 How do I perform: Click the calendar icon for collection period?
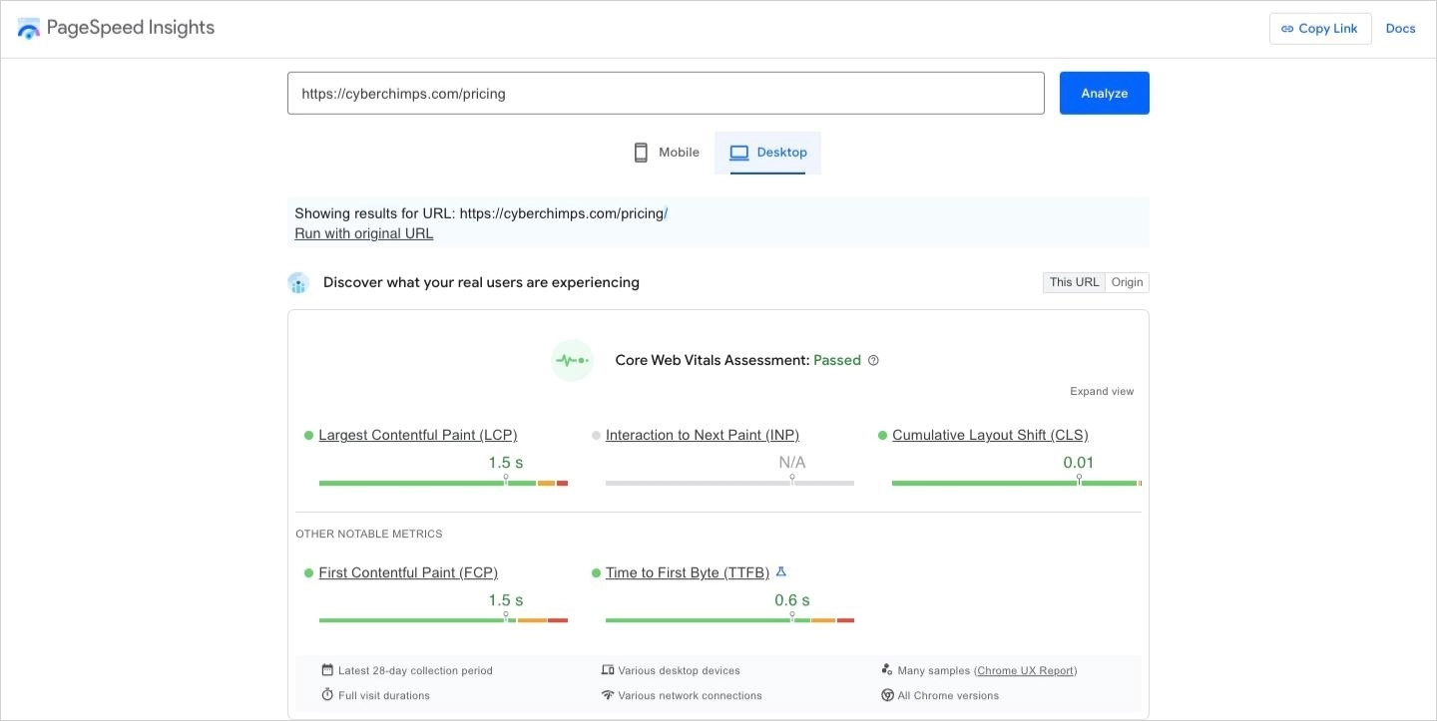click(x=327, y=670)
